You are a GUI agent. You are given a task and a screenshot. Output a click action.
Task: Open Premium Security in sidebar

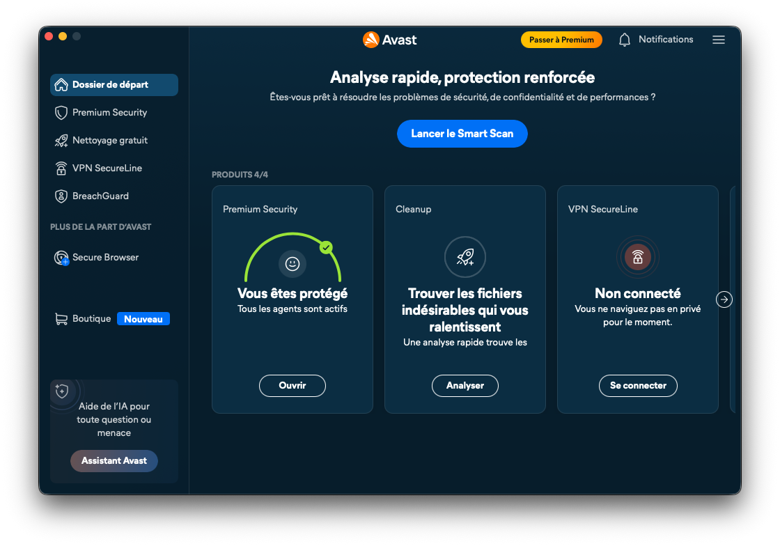click(x=114, y=112)
